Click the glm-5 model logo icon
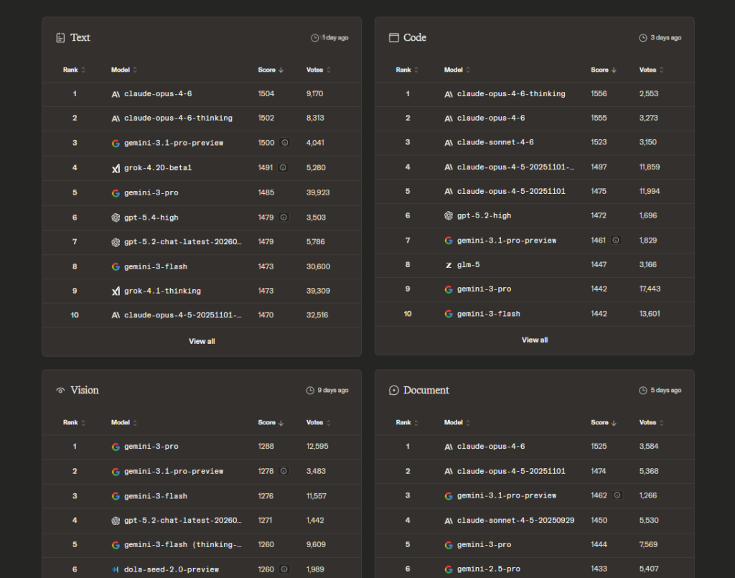The height and width of the screenshot is (578, 735). (x=449, y=265)
